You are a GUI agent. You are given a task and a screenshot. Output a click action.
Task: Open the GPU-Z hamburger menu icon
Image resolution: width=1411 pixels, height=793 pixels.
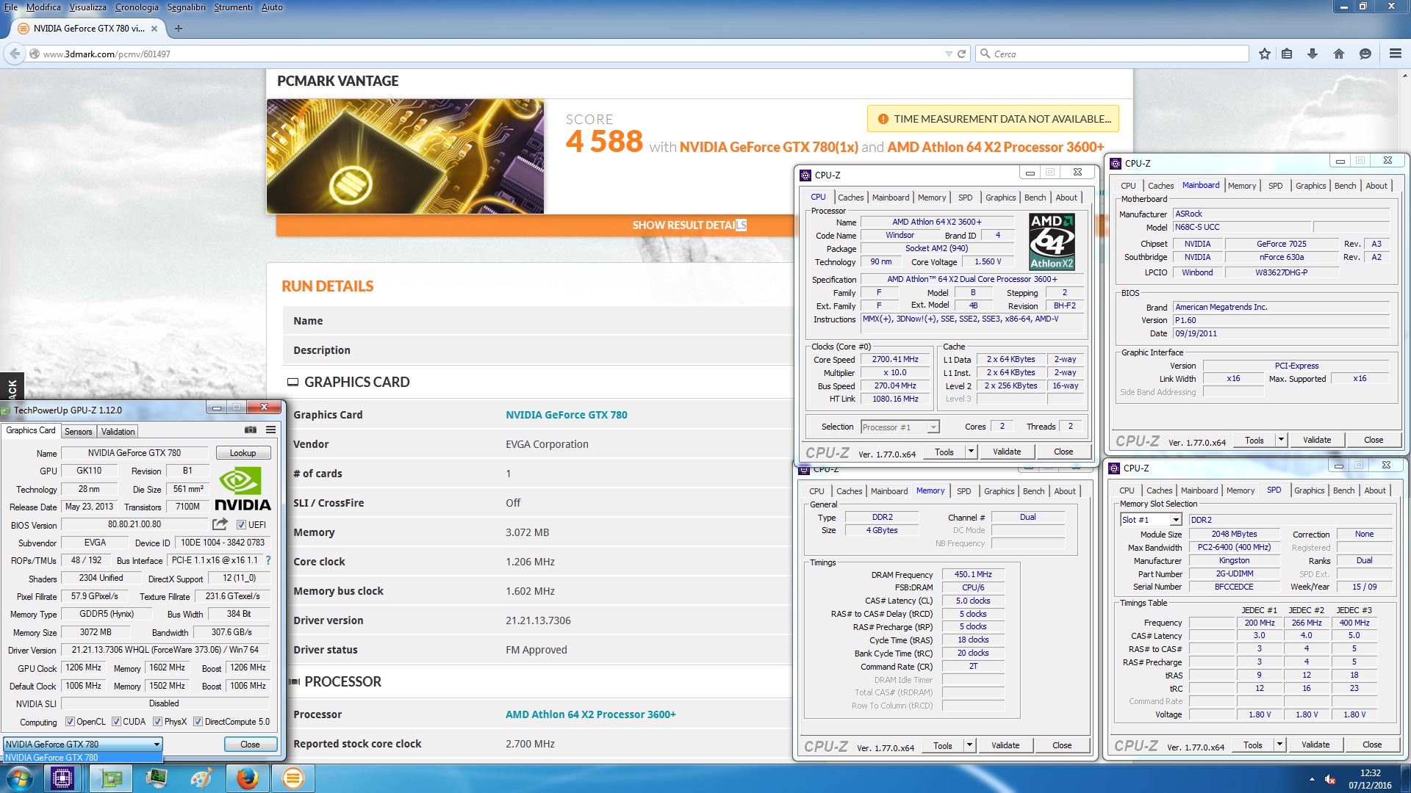pos(271,430)
